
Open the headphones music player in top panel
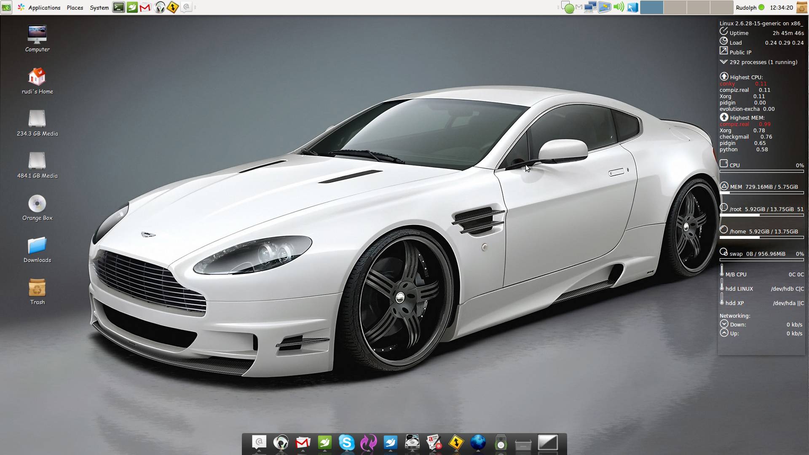click(x=159, y=7)
